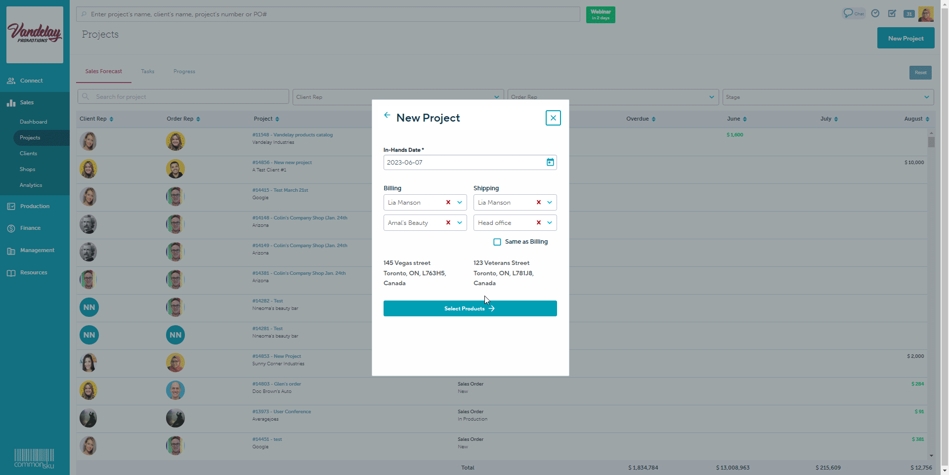The height and width of the screenshot is (475, 949).
Task: Switch to the Progress tab
Action: pos(184,71)
